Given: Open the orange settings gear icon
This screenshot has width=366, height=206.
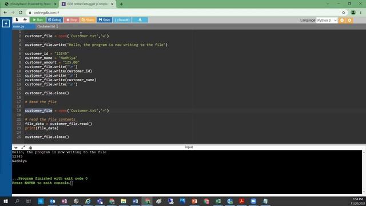Looking at the screenshot, I should pos(349,21).
